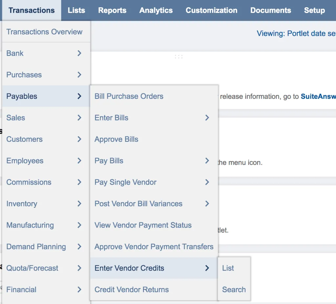
Task: Expand the Post Vendor Bill Variances chevron
Action: (207, 204)
